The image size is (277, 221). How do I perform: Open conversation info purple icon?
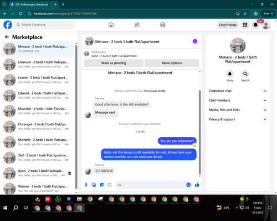(x=195, y=41)
